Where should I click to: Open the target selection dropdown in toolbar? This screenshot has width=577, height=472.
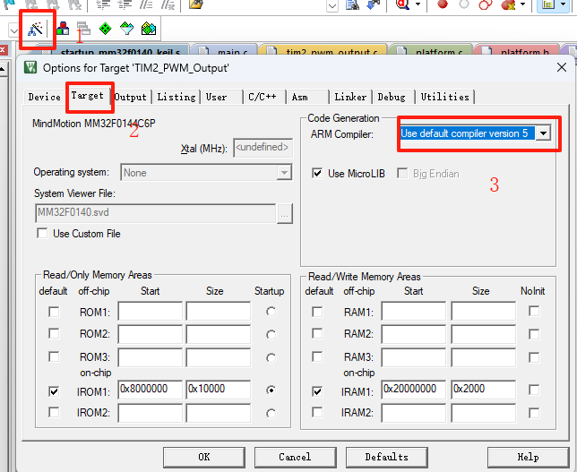(14, 30)
